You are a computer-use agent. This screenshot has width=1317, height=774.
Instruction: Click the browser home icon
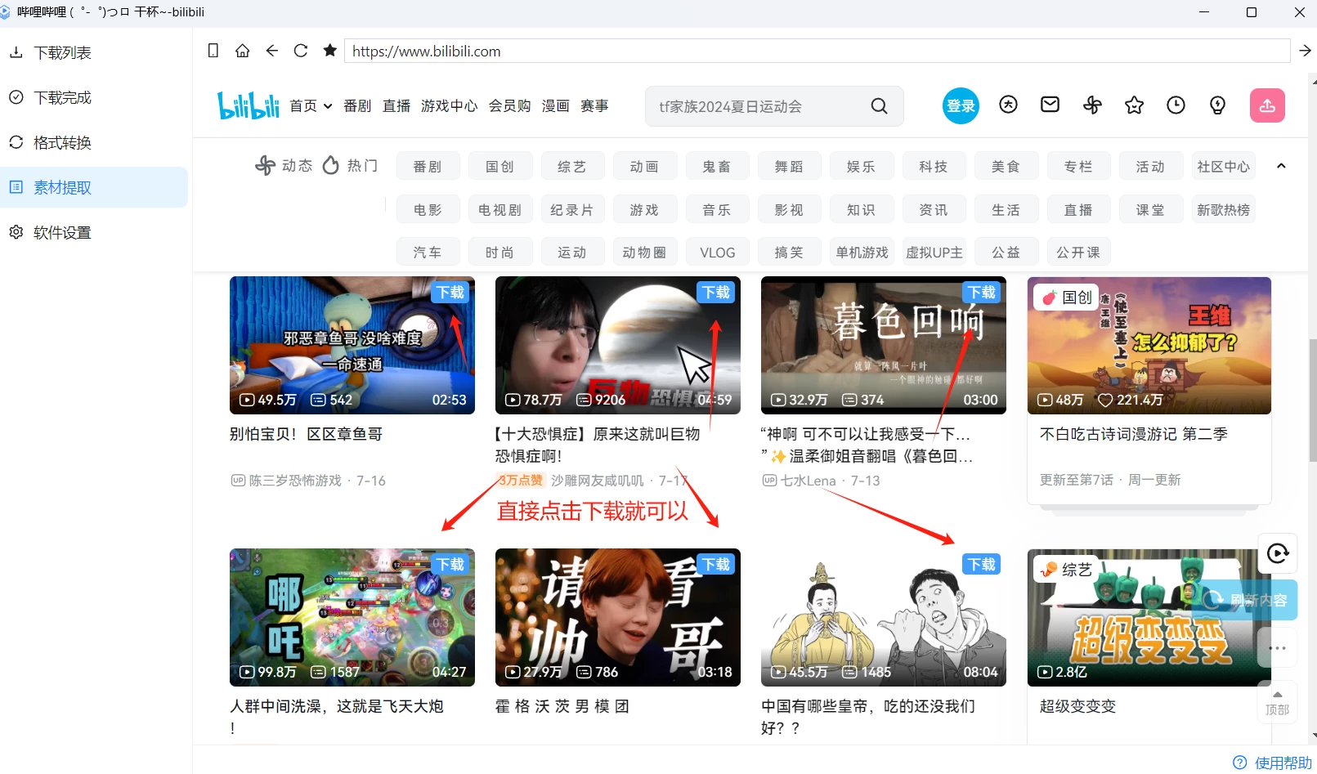pos(242,51)
